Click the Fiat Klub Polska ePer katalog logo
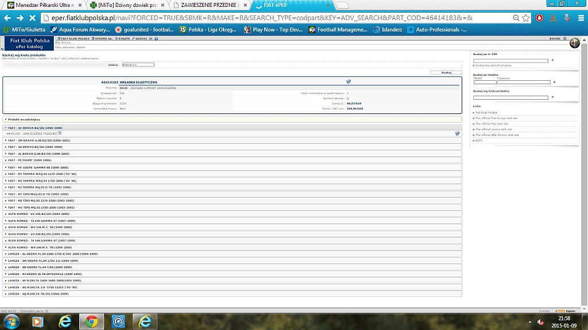588x330 pixels. (29, 44)
